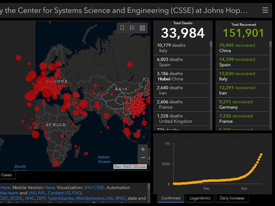275x206 pixels.
Task: Show the map legend list icon
Action: [132, 28]
